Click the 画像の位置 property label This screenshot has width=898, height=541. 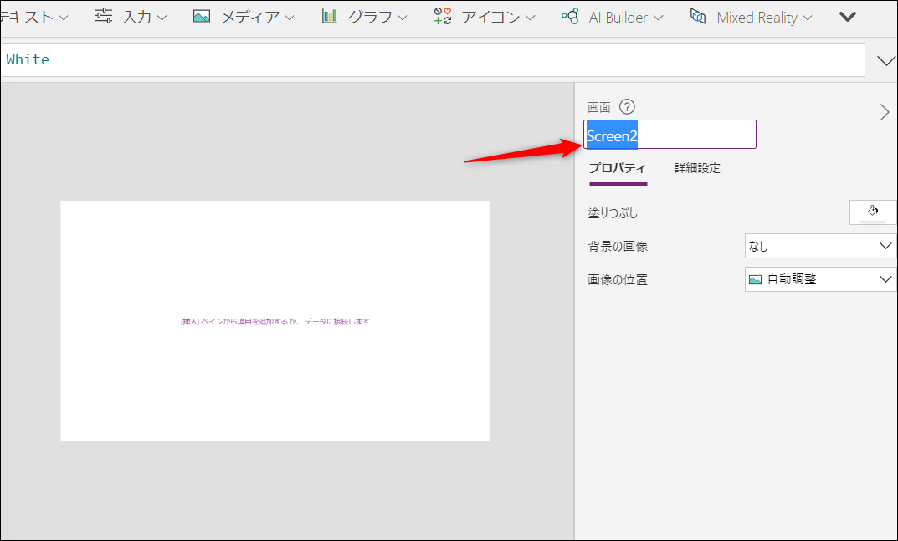tap(618, 280)
